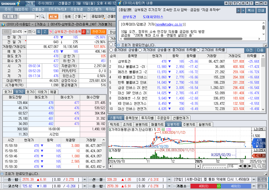The height and width of the screenshot is (190, 269).
Task: Click the 이전 previous page button
Action: coord(249,50)
